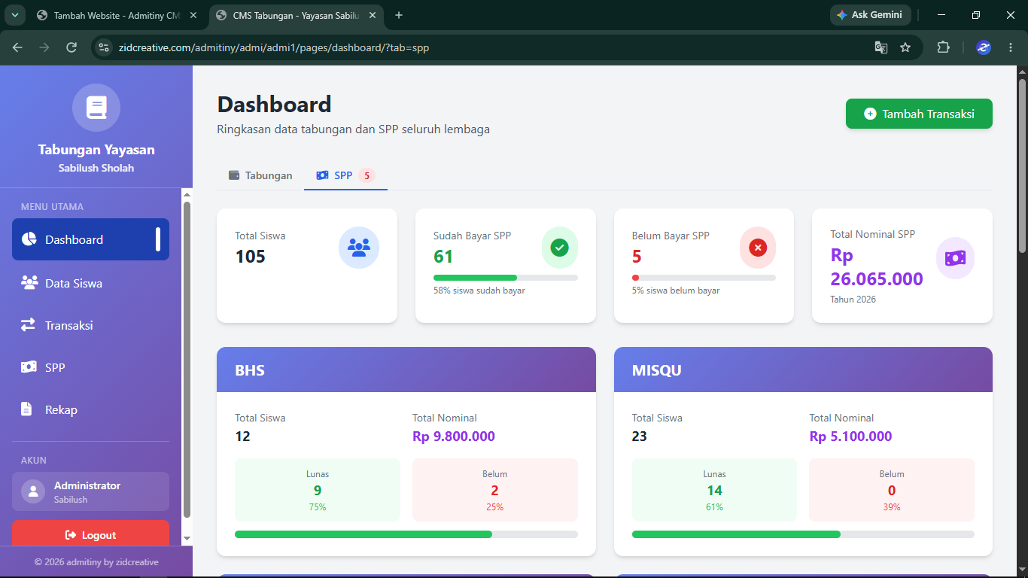Click the BHS Belum box showing 2
1028x578 pixels.
click(495, 490)
